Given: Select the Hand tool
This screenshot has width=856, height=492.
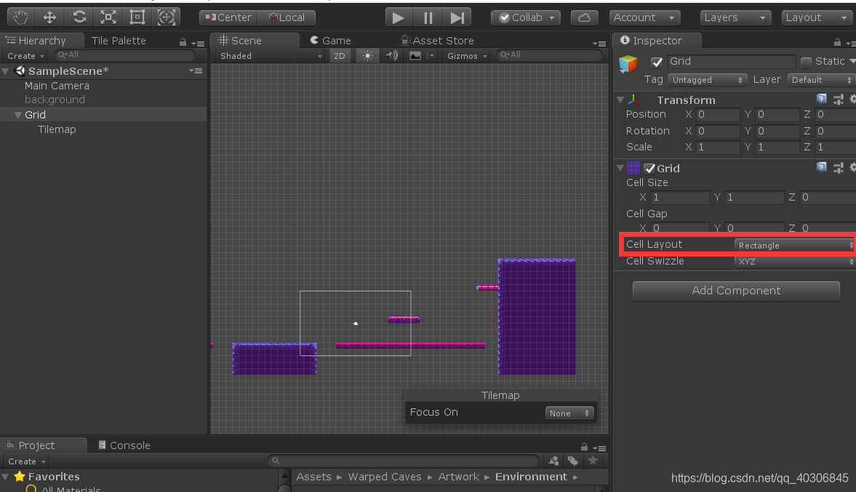Looking at the screenshot, I should pos(20,17).
